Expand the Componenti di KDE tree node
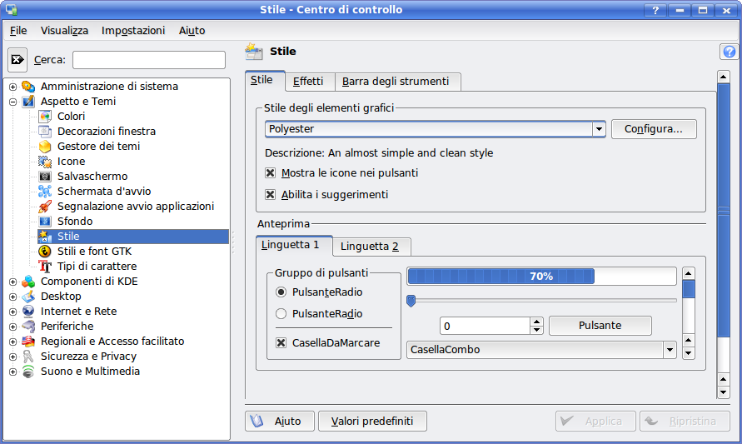Screen dimensions: 742x444 point(12,282)
